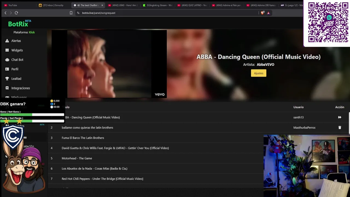This screenshot has width=350, height=197.
Task: Click the Chat Bot robot icon
Action: (x=7, y=60)
